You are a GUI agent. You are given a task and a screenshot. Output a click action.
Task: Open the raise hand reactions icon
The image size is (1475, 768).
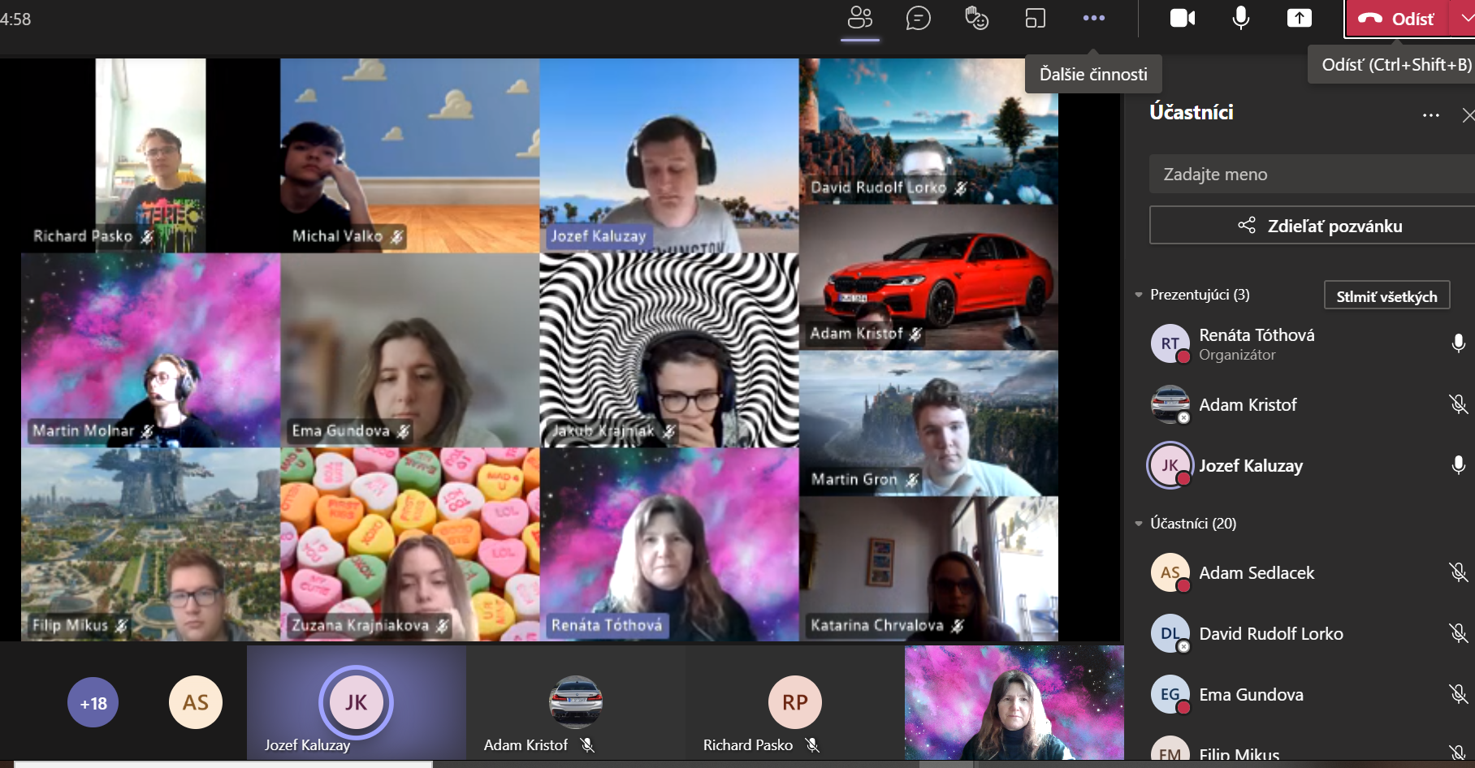[x=976, y=18]
